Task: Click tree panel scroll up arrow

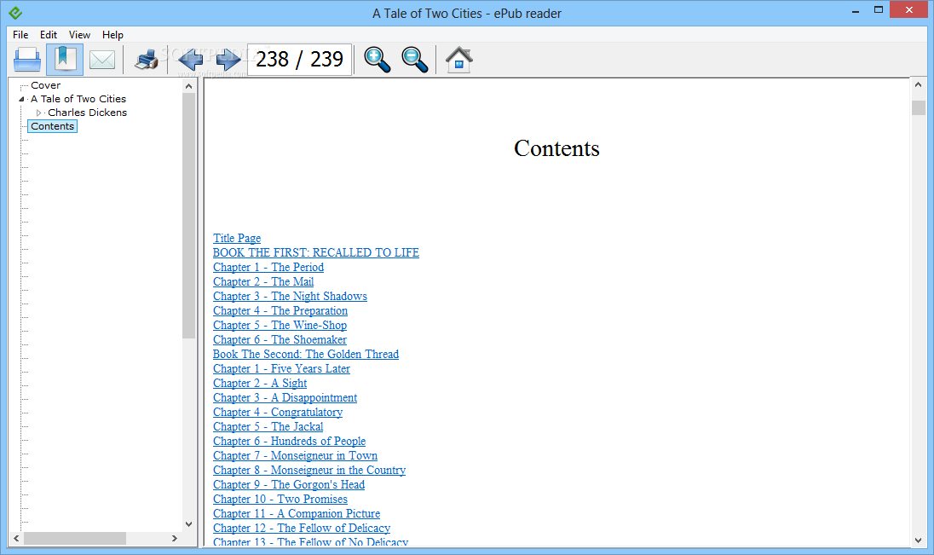Action: pyautogui.click(x=189, y=86)
